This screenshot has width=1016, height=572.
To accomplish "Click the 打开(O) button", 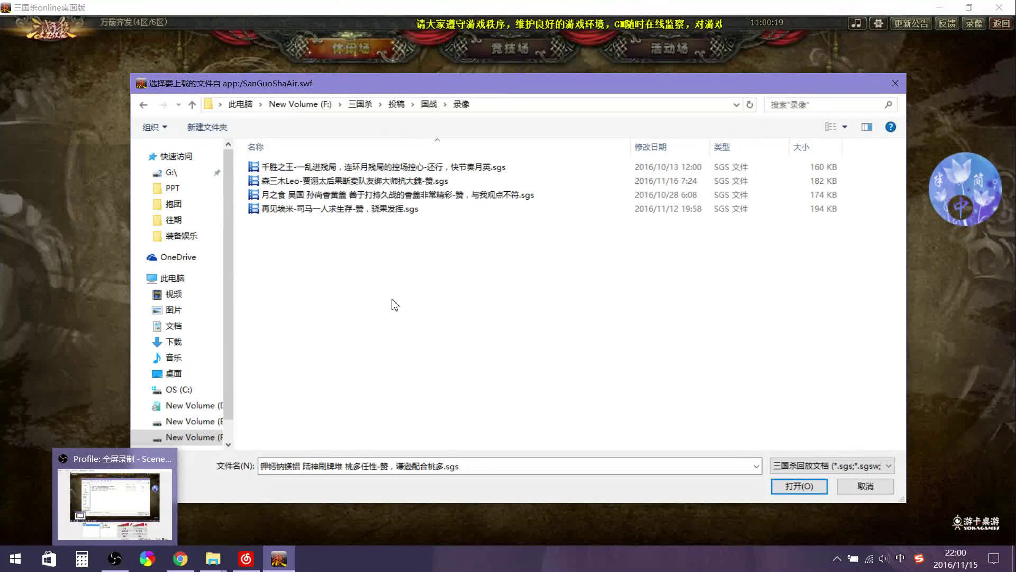I will [x=799, y=486].
